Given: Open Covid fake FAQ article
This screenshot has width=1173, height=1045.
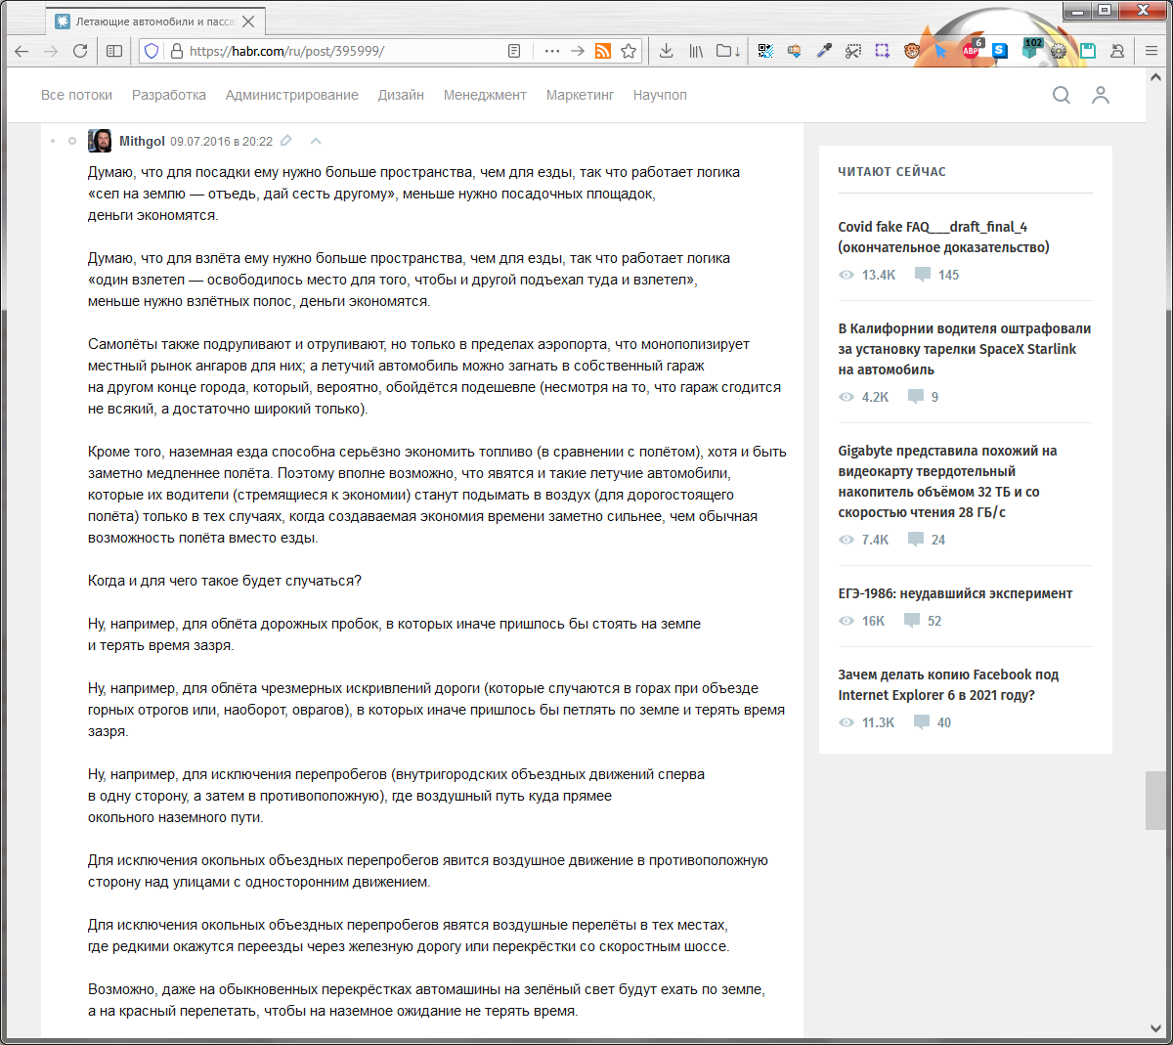Looking at the screenshot, I should coord(943,237).
